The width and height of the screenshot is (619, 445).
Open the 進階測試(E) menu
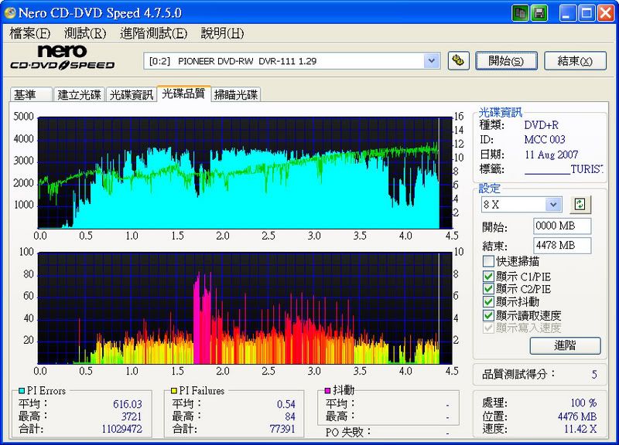click(x=153, y=33)
